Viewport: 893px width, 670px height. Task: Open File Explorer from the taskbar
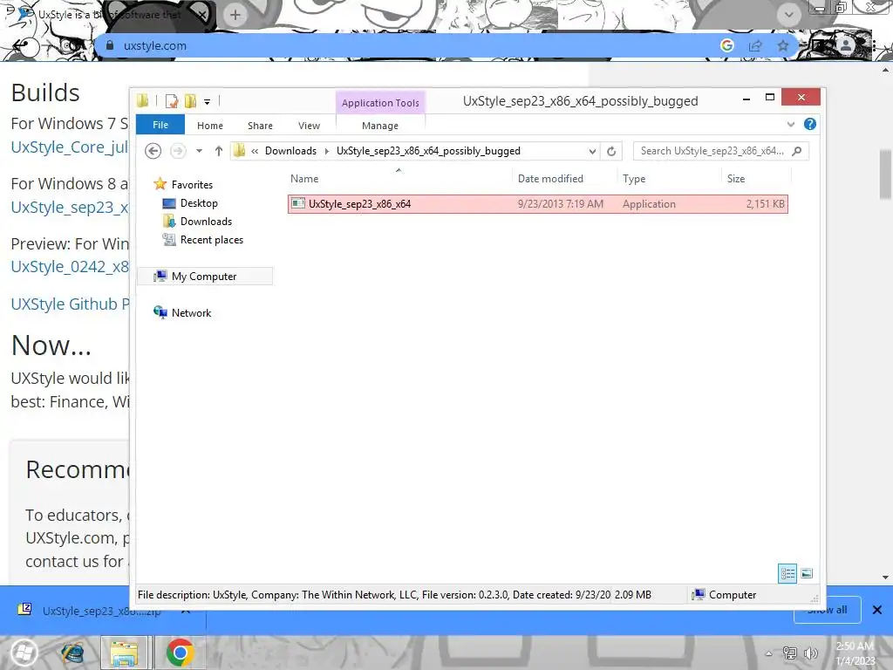(124, 653)
